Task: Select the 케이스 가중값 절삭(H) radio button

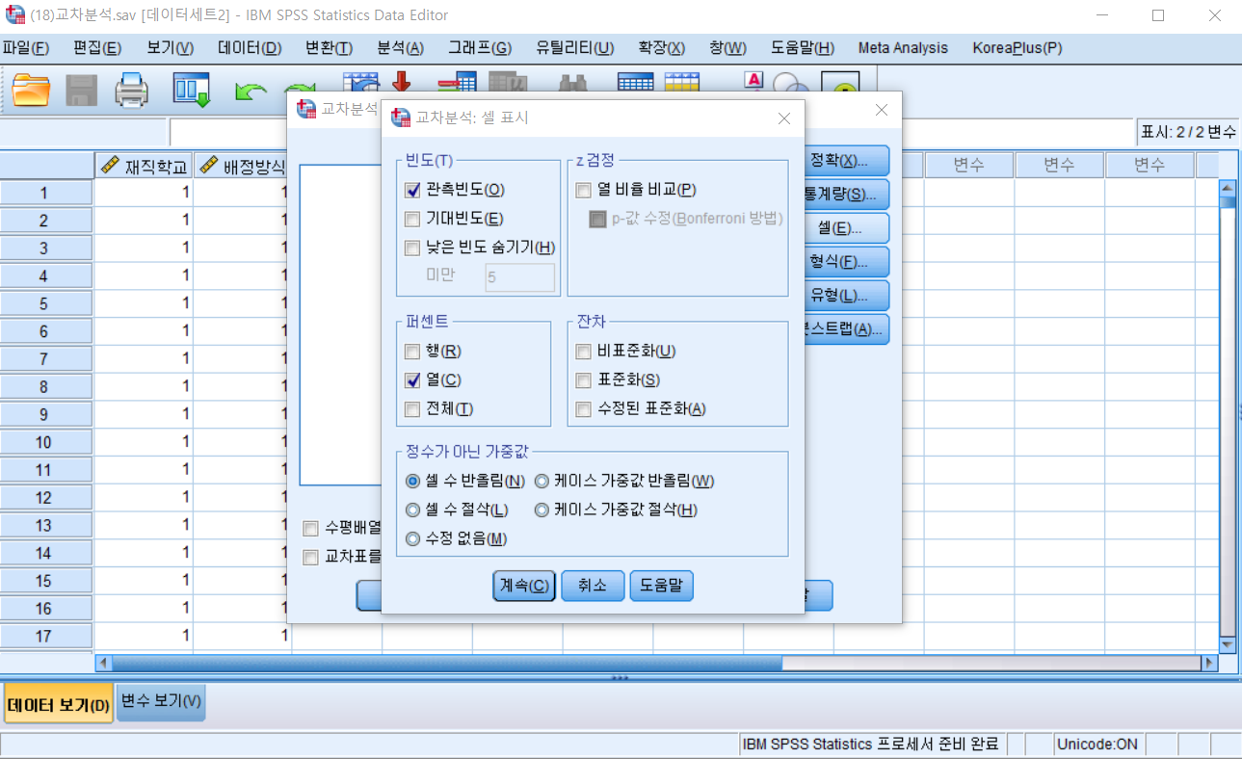Action: [542, 510]
